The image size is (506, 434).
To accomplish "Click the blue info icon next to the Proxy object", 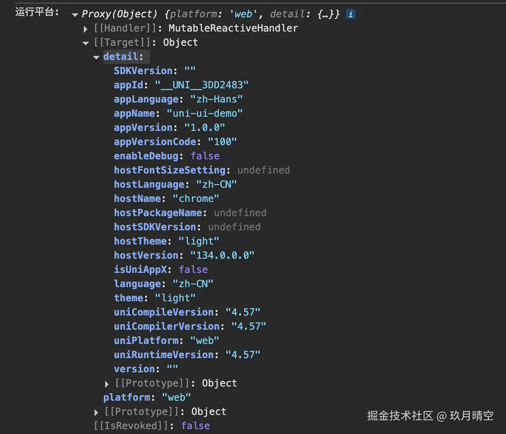I will point(351,14).
